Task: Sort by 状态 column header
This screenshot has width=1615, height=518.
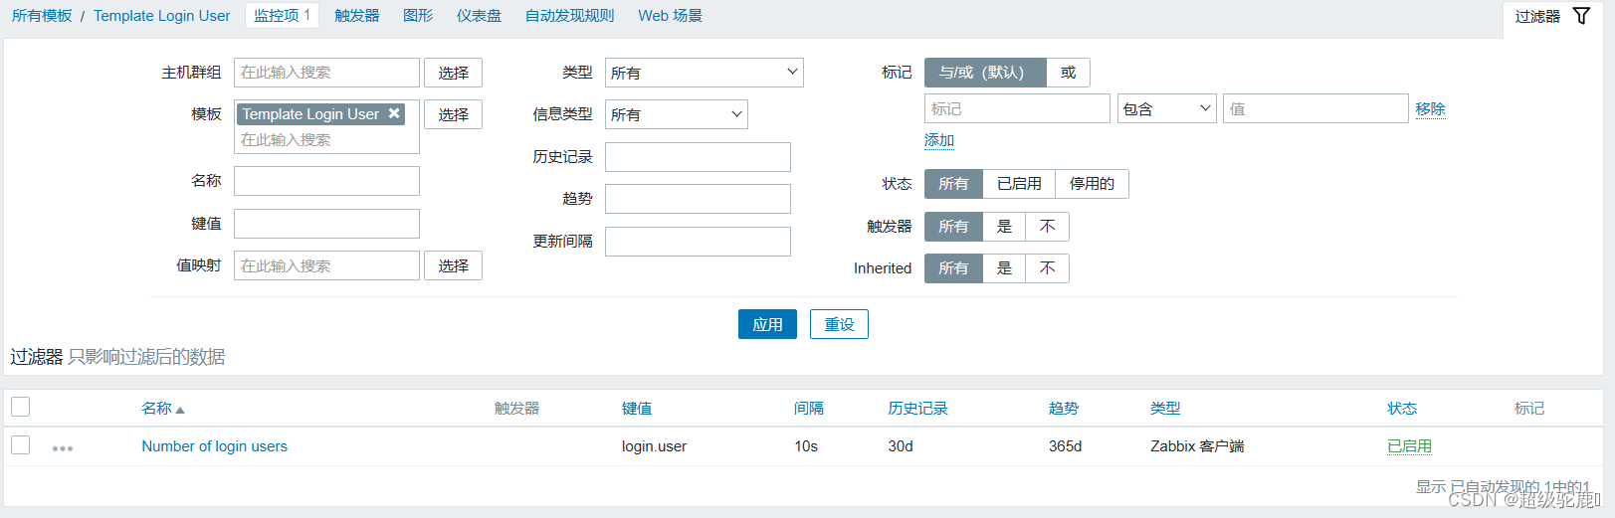Action: pyautogui.click(x=1402, y=409)
